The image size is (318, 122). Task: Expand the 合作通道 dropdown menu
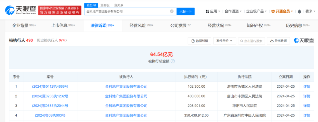click(x=233, y=11)
